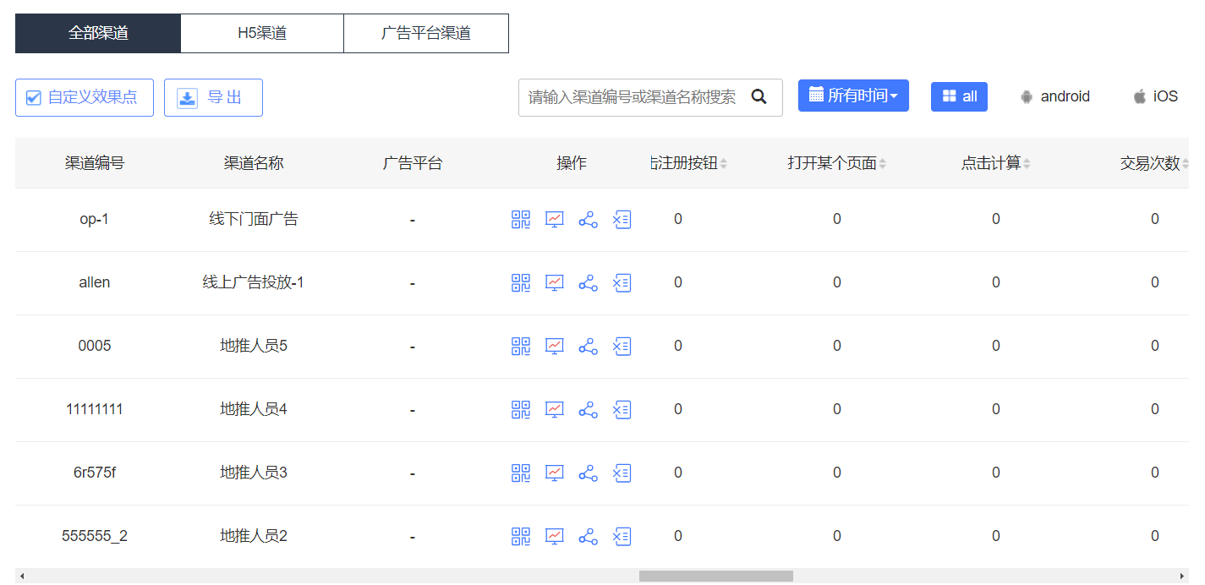Viewport: 1205px width, 585px height.
Task: Switch to 全部渠道 tab
Action: pos(98,34)
